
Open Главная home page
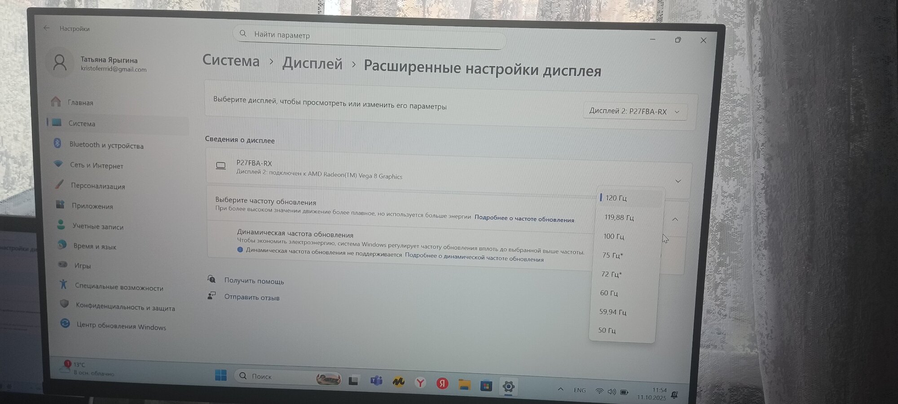click(x=80, y=102)
